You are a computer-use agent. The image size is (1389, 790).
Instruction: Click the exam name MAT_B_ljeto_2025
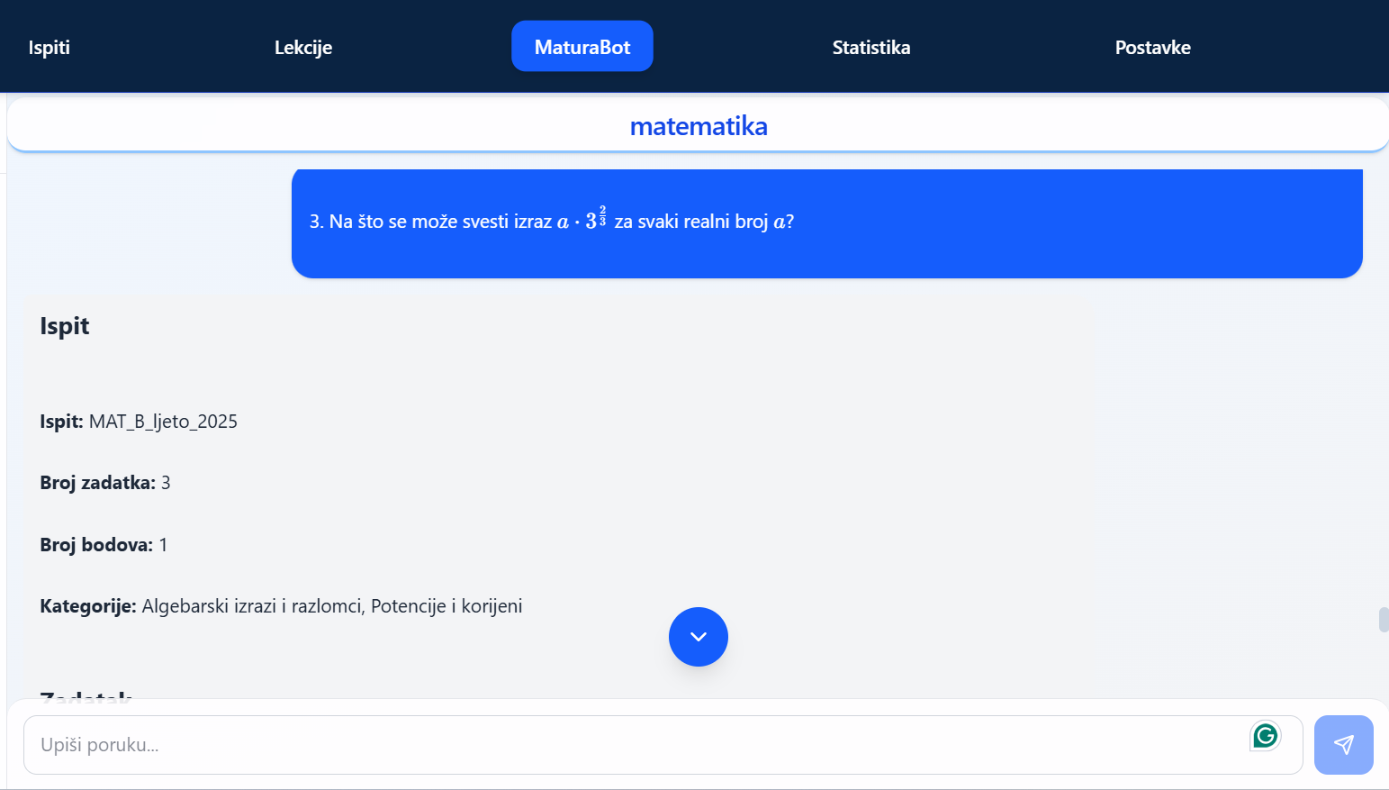[x=162, y=421]
